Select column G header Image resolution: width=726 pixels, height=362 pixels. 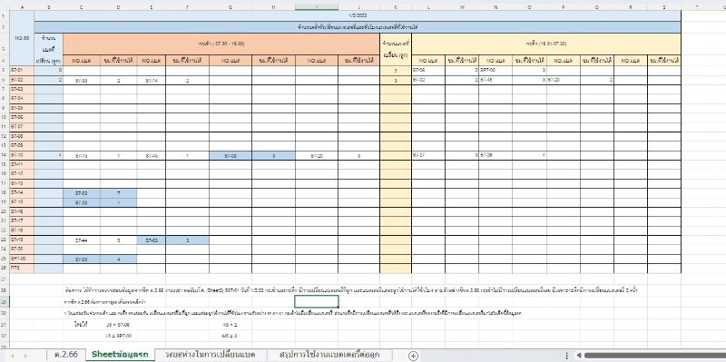[231, 7]
